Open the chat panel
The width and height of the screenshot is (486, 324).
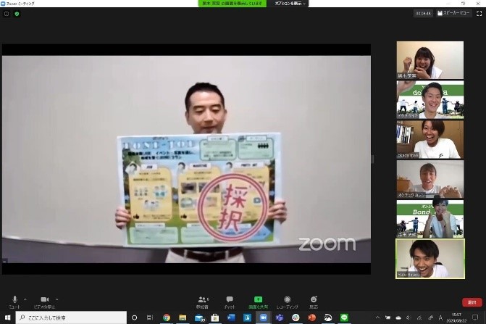tap(230, 302)
